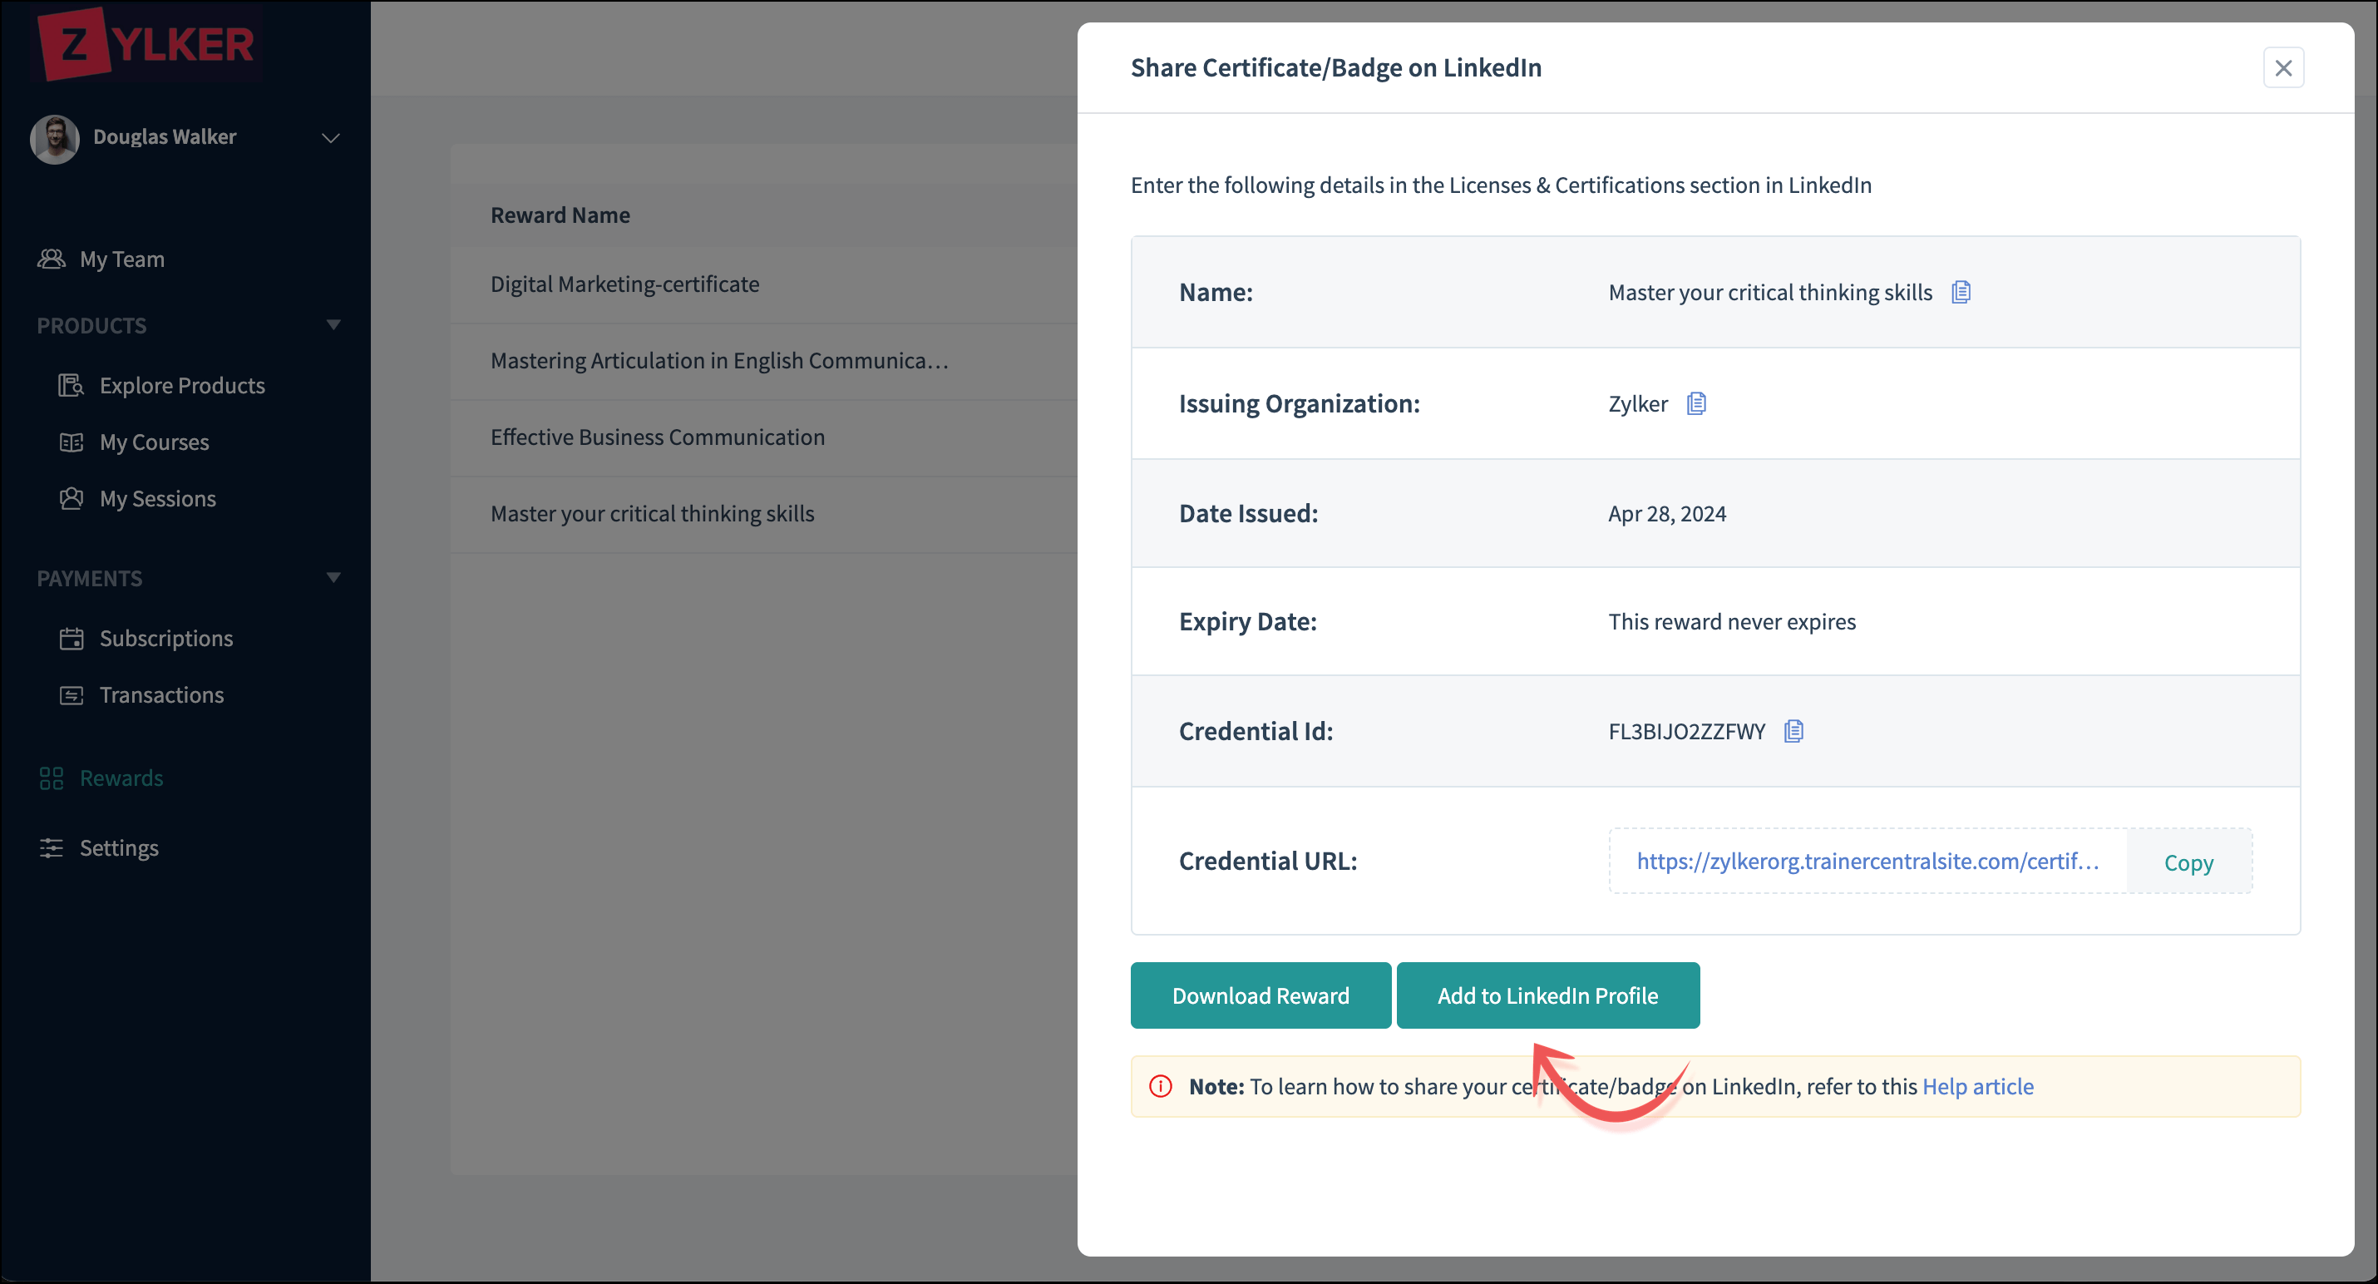This screenshot has height=1284, width=2378.
Task: Click the Explore Products icon
Action: coord(71,385)
